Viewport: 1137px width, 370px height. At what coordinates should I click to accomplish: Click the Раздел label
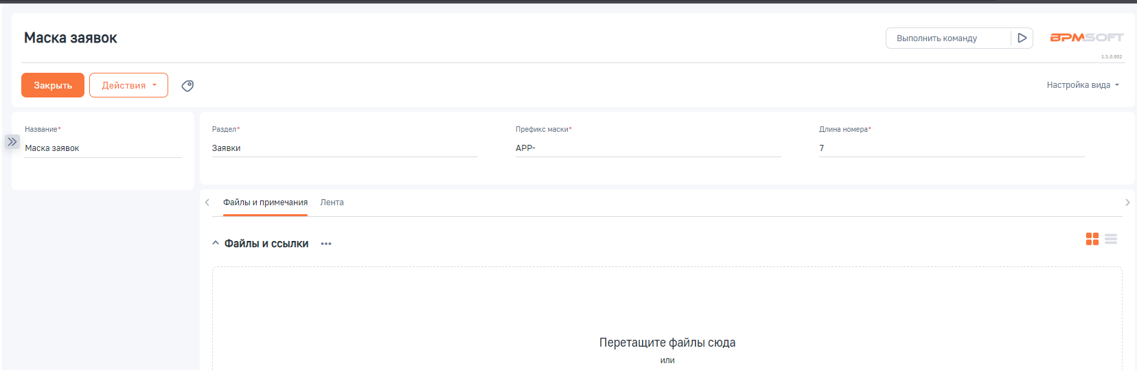[225, 129]
